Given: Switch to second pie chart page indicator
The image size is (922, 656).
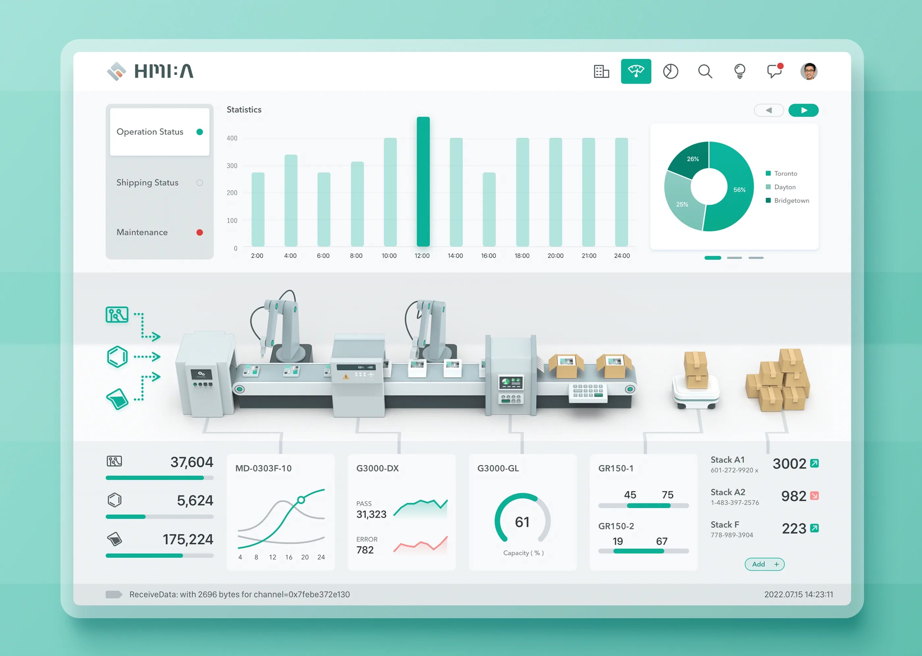Looking at the screenshot, I should (734, 258).
